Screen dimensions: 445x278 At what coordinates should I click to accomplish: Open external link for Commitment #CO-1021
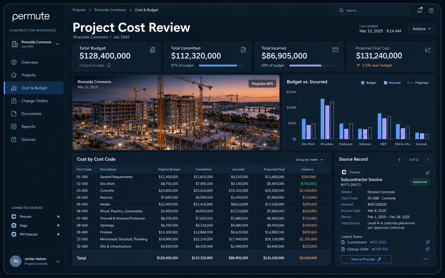click(x=428, y=242)
